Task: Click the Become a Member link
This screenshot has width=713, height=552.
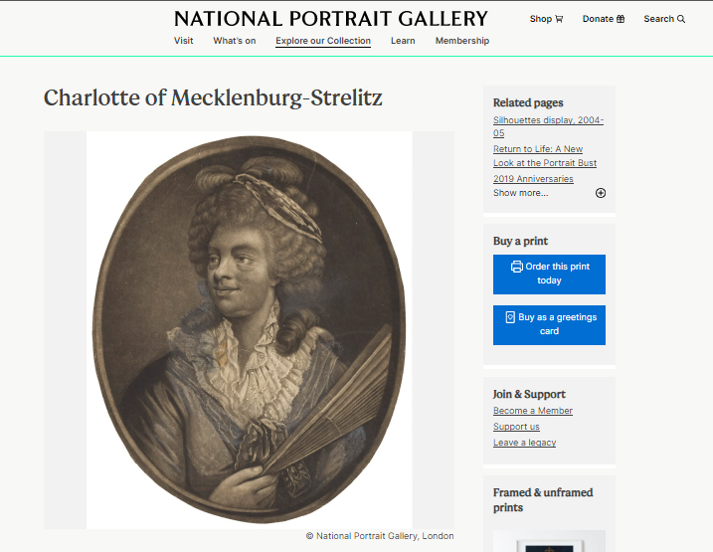Action: (x=533, y=411)
